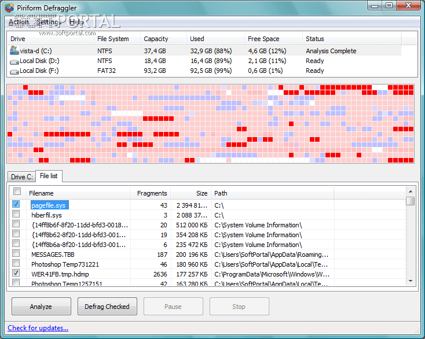Sort file list by Filename column header
This screenshot has width=425, height=339.
(78, 193)
